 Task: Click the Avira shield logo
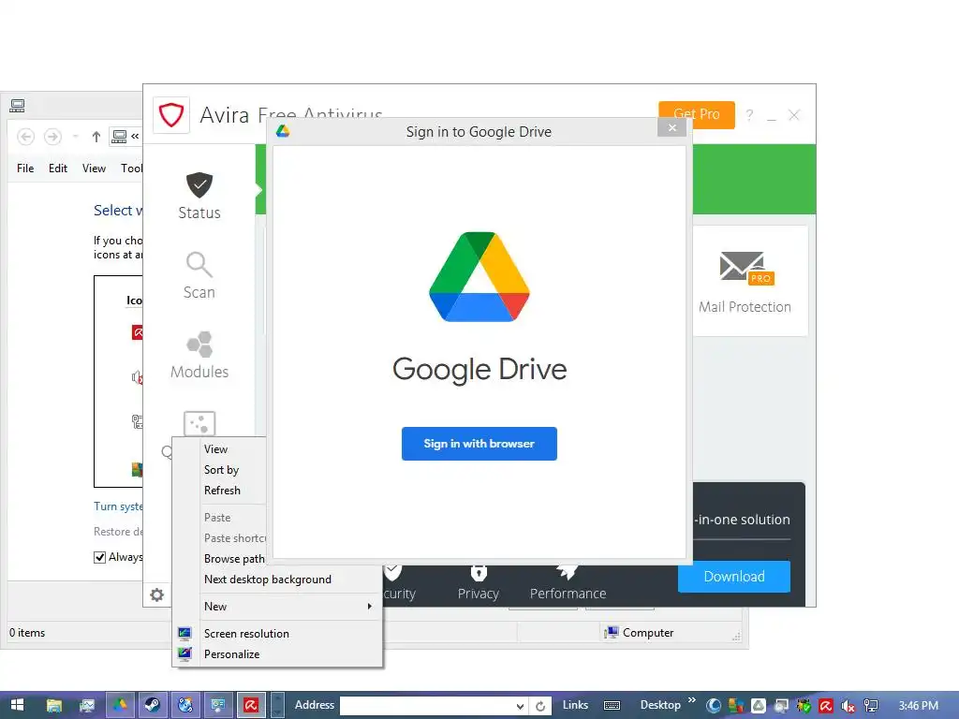171,114
